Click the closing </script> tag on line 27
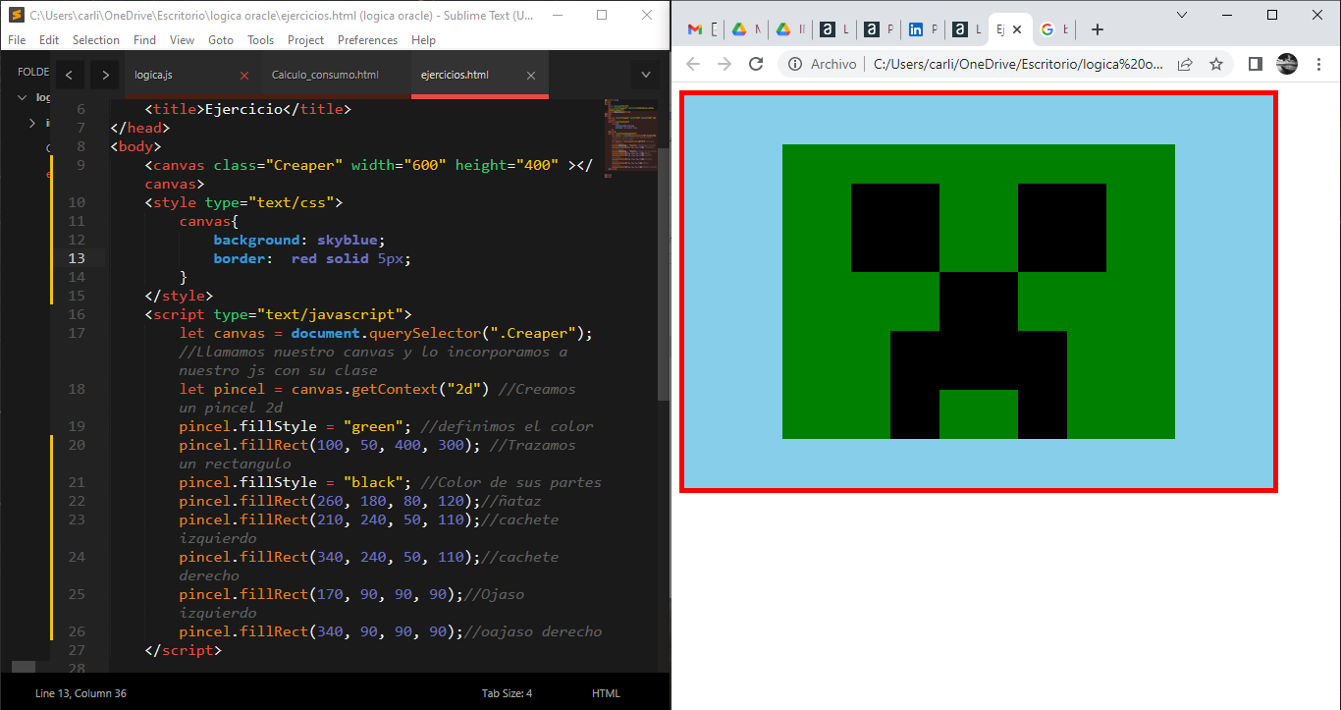 (x=184, y=650)
